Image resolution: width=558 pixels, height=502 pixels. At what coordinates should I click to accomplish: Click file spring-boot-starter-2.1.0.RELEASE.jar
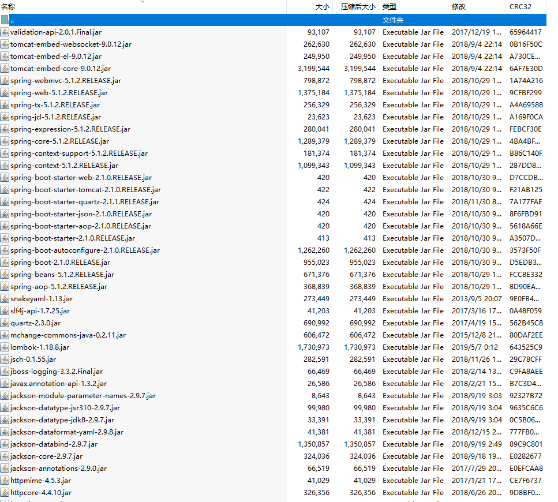pos(73,238)
